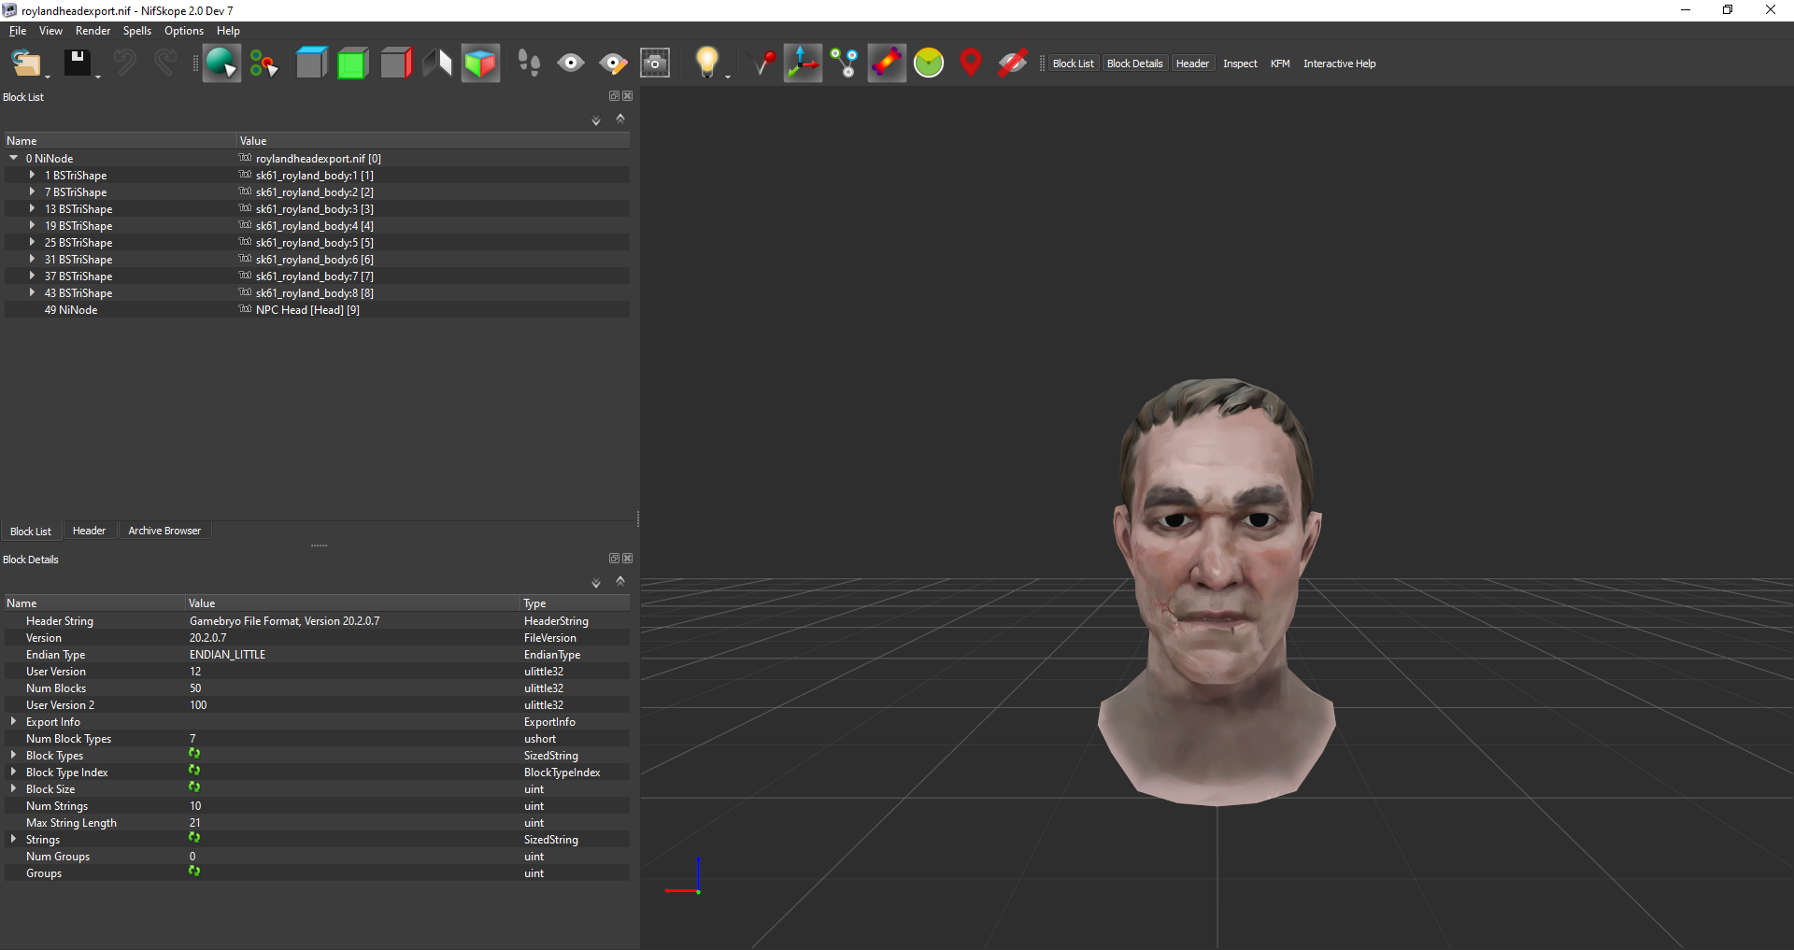This screenshot has height=950, width=1794.
Task: Click the red pin vertex icon
Action: (x=763, y=64)
